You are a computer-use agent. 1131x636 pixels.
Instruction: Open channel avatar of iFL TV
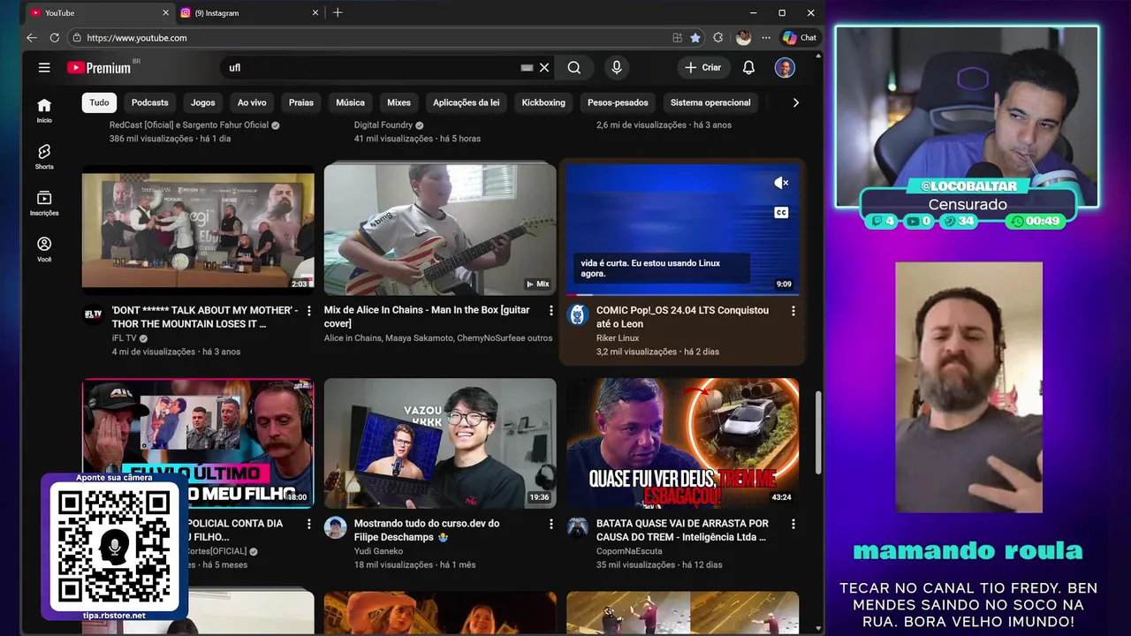pos(93,315)
